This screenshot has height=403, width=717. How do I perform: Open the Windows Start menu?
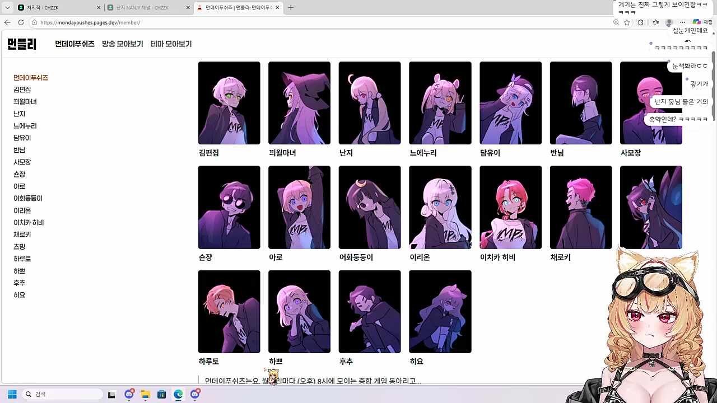[12, 394]
